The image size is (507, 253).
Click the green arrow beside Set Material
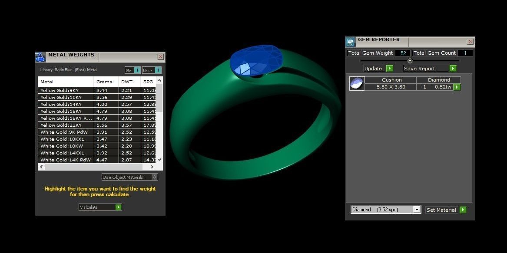[x=463, y=210]
